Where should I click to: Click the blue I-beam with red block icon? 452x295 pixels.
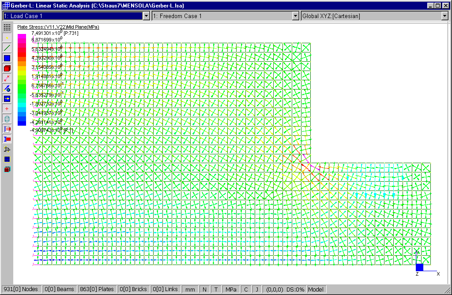click(7, 139)
